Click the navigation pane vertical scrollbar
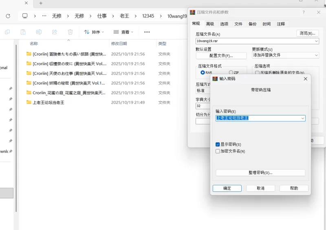This screenshot has height=230, width=326. pyautogui.click(x=16, y=128)
